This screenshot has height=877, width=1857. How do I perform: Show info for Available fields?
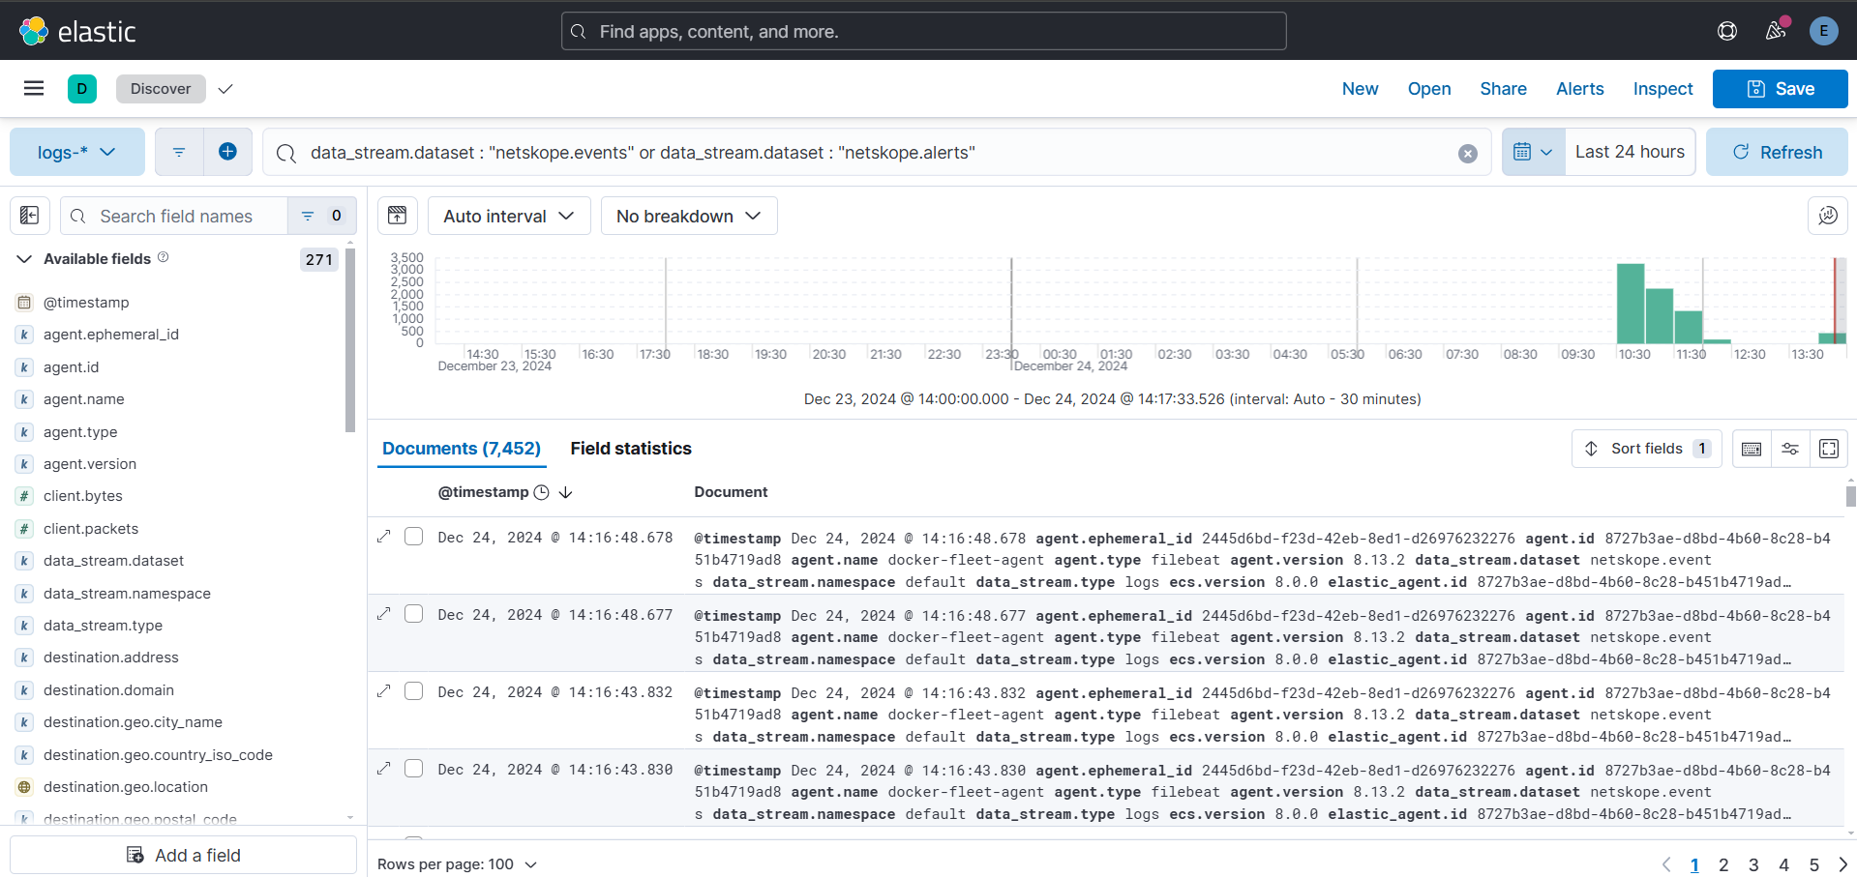tap(164, 257)
